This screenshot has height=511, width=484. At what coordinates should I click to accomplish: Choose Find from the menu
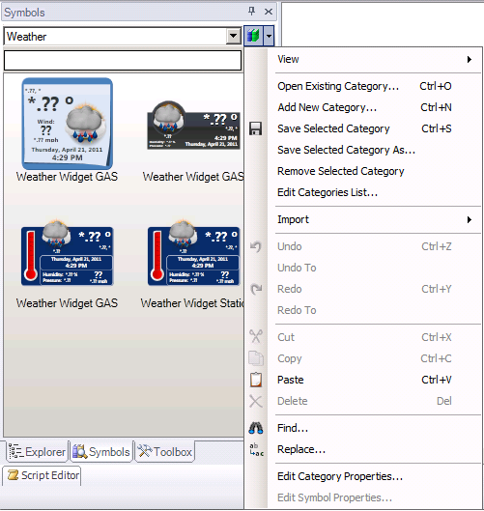click(x=362, y=428)
